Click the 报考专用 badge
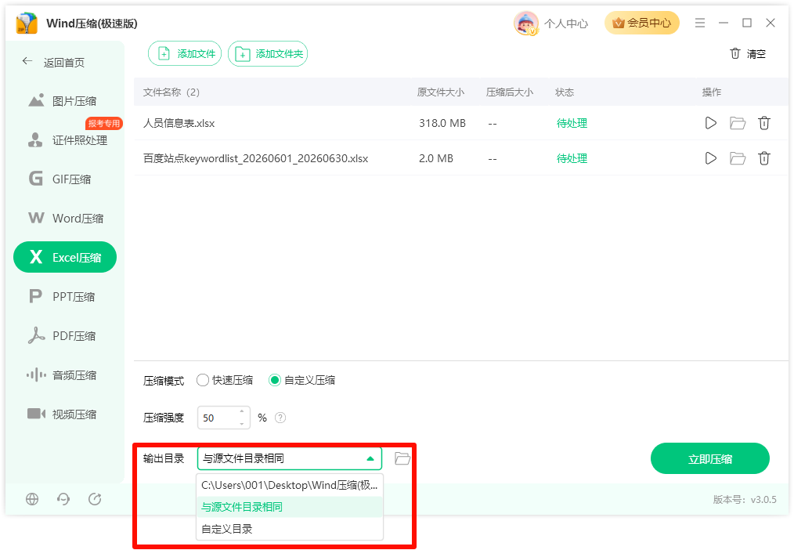The width and height of the screenshot is (794, 550). coord(104,123)
